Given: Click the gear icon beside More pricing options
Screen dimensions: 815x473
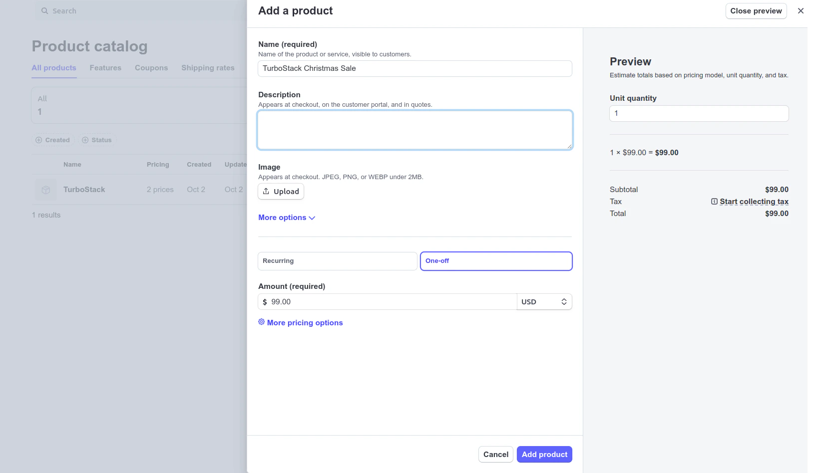Looking at the screenshot, I should pyautogui.click(x=261, y=322).
